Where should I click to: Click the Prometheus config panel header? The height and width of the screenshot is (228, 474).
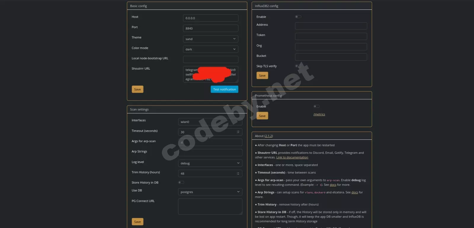tap(312, 96)
